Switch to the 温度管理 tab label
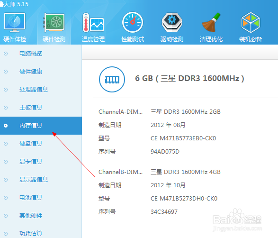Image resolution: width=278 pixels, height=238 pixels. pos(93,39)
